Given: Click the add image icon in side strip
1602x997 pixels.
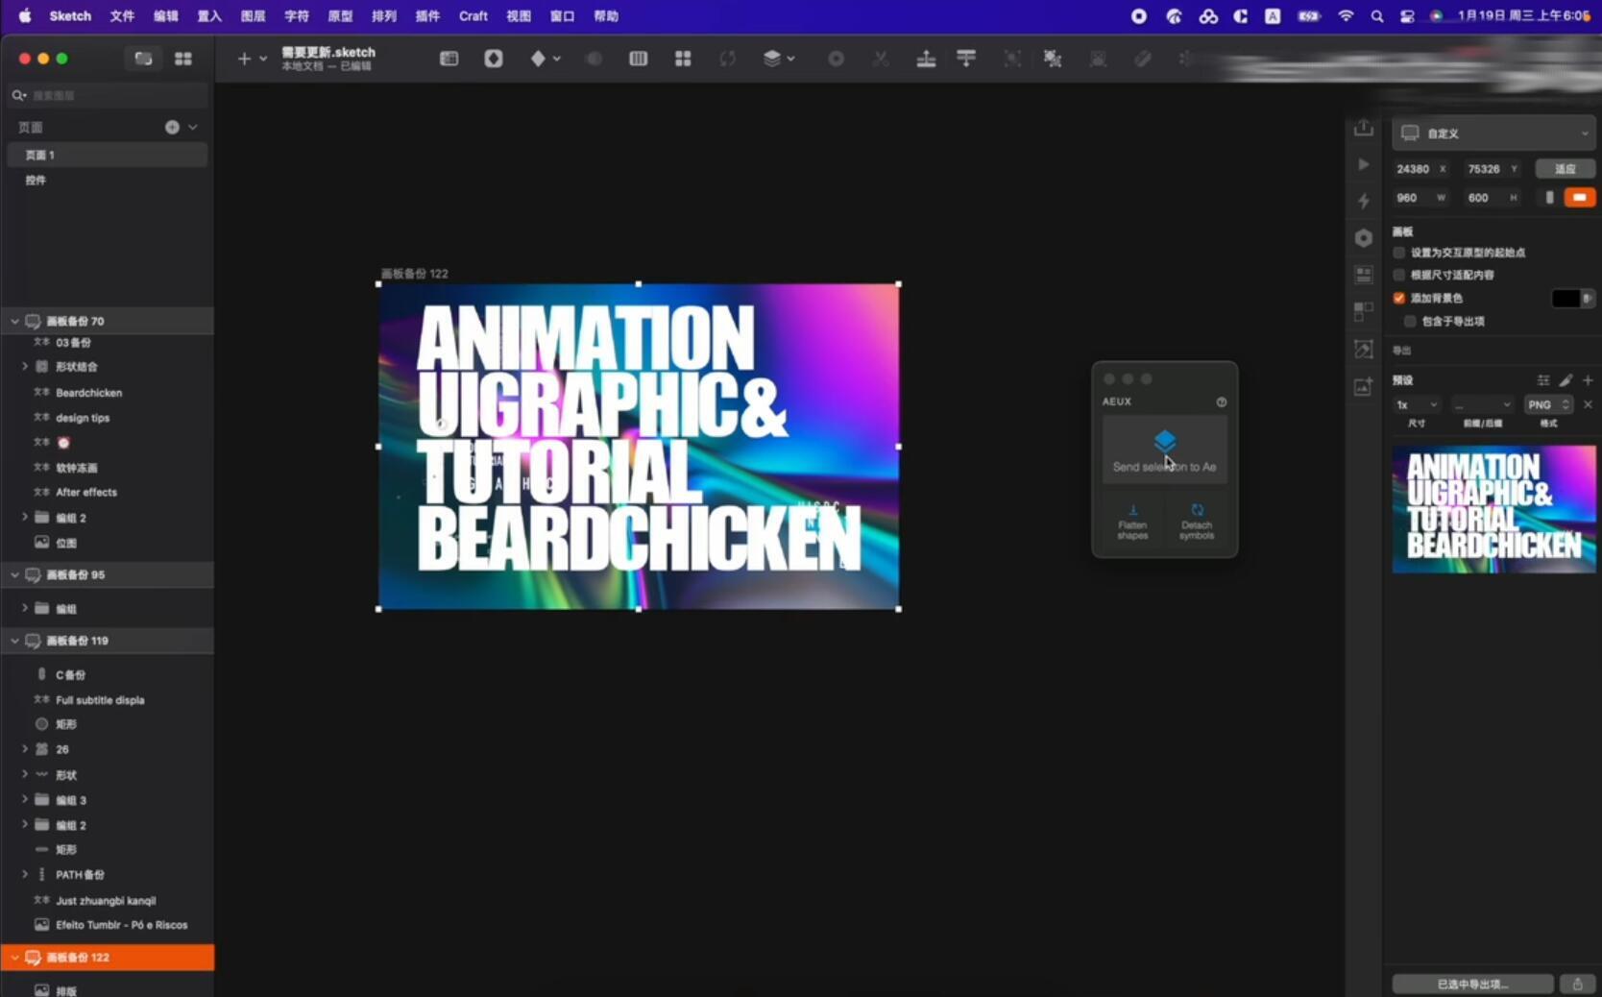Looking at the screenshot, I should (1363, 387).
